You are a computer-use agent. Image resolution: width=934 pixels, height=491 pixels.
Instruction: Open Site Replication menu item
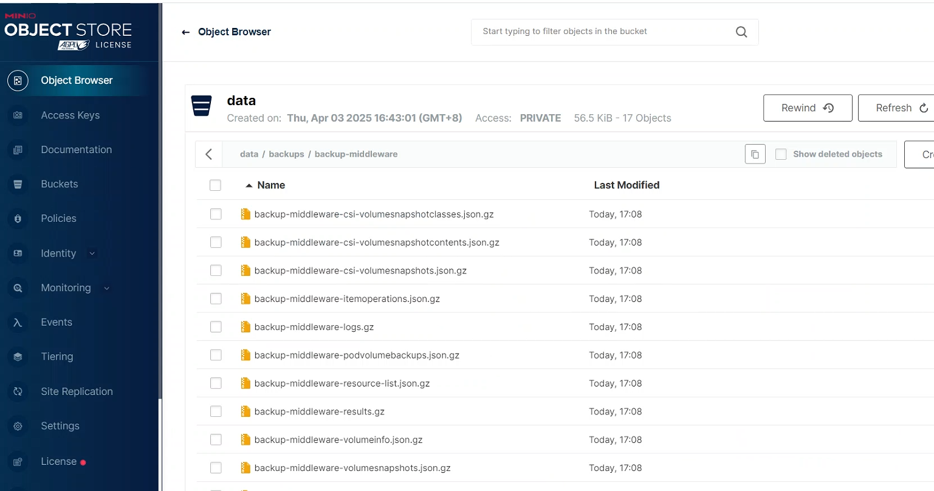[77, 391]
